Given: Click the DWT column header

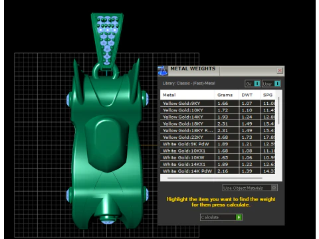Looking at the screenshot, I should (x=249, y=95).
